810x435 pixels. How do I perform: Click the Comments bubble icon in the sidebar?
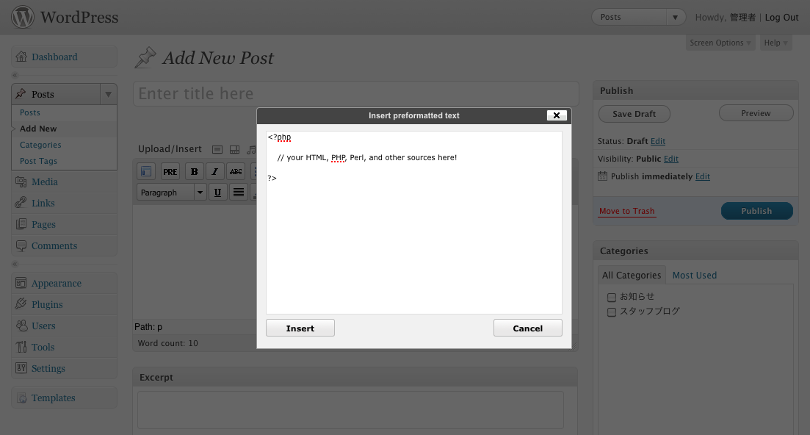pos(21,246)
